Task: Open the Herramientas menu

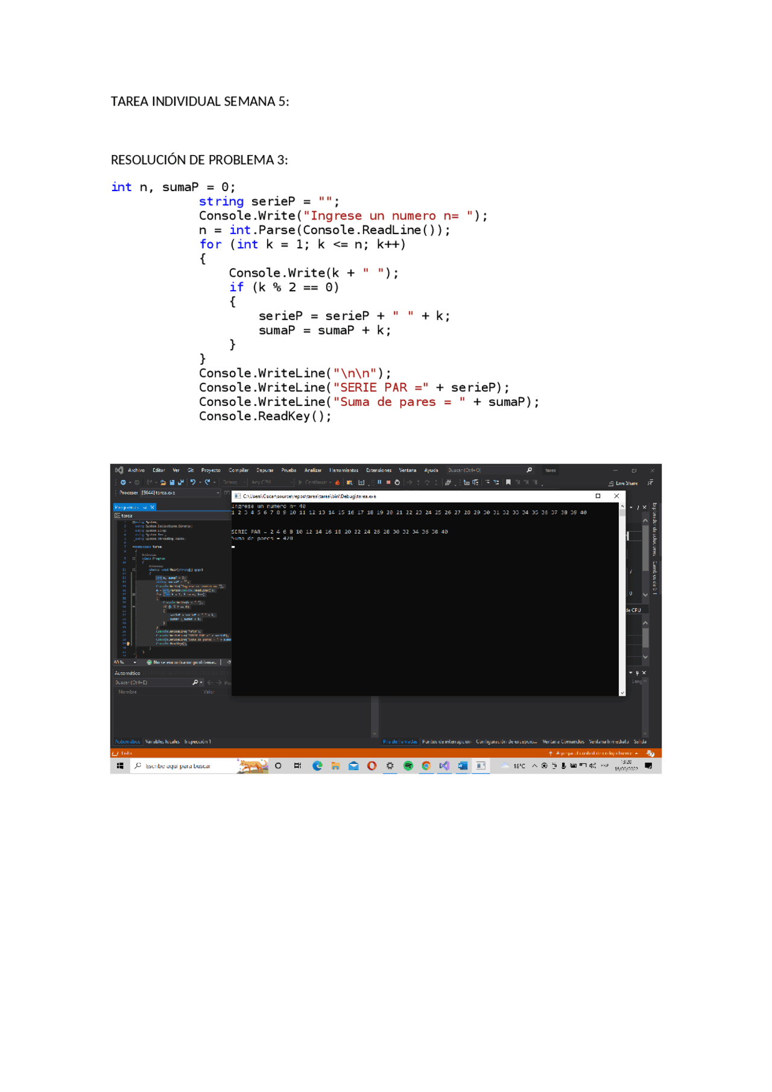Action: tap(344, 470)
